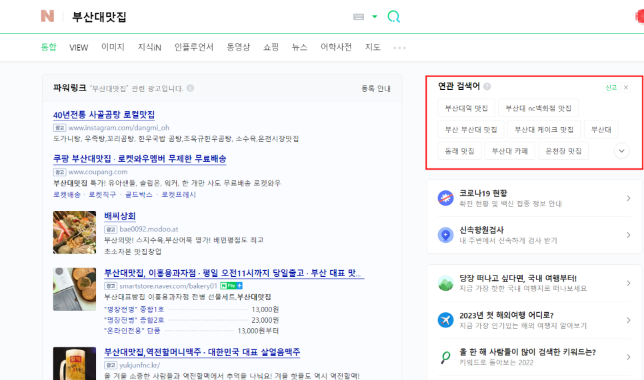Click the 코로나19 현황 virus icon
The image size is (644, 380).
tap(445, 198)
